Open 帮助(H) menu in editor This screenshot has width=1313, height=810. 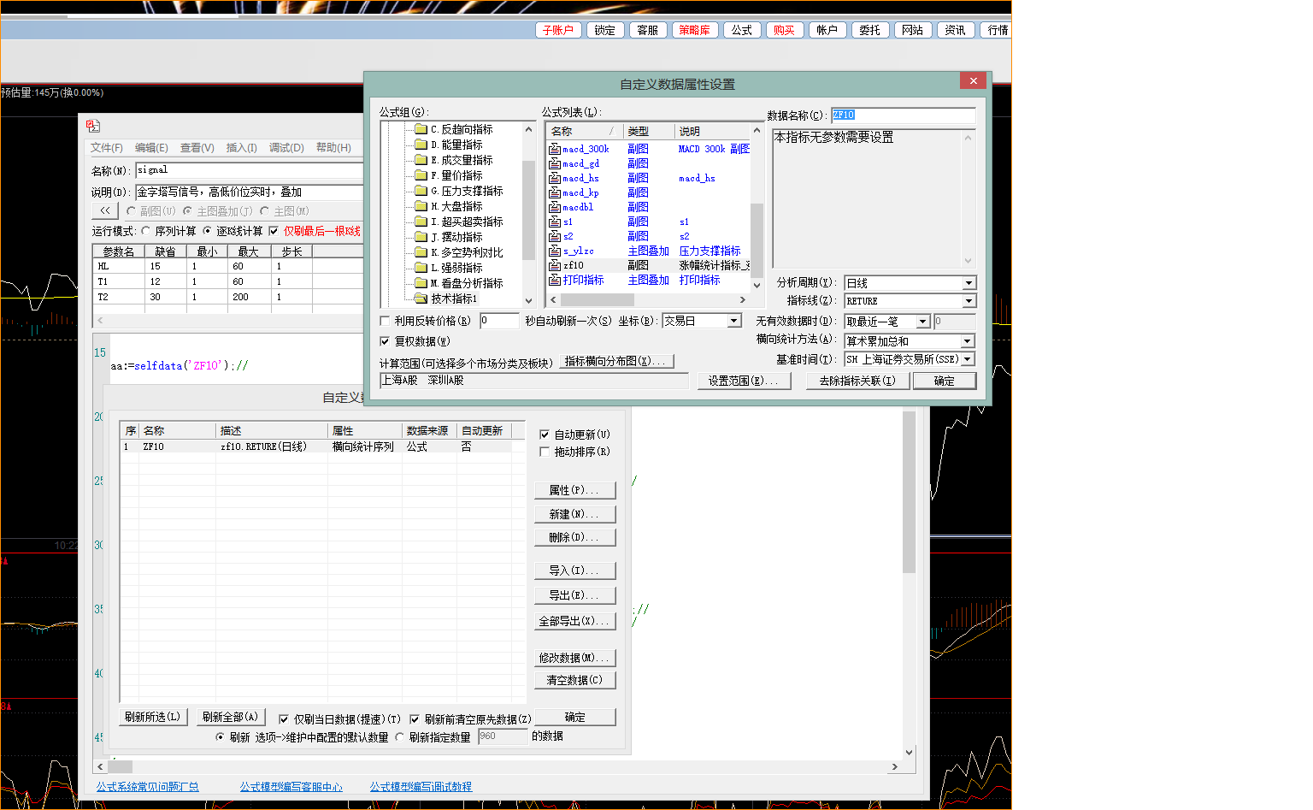click(333, 148)
